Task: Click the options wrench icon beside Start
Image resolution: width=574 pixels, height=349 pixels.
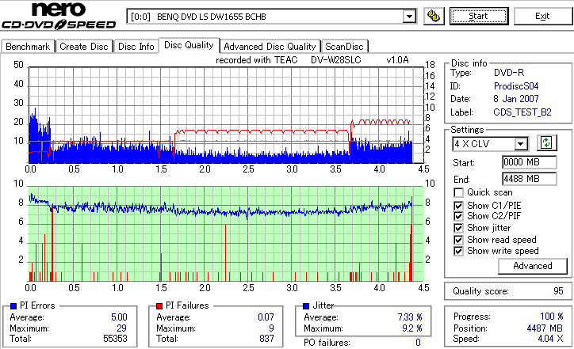Action: tap(434, 16)
